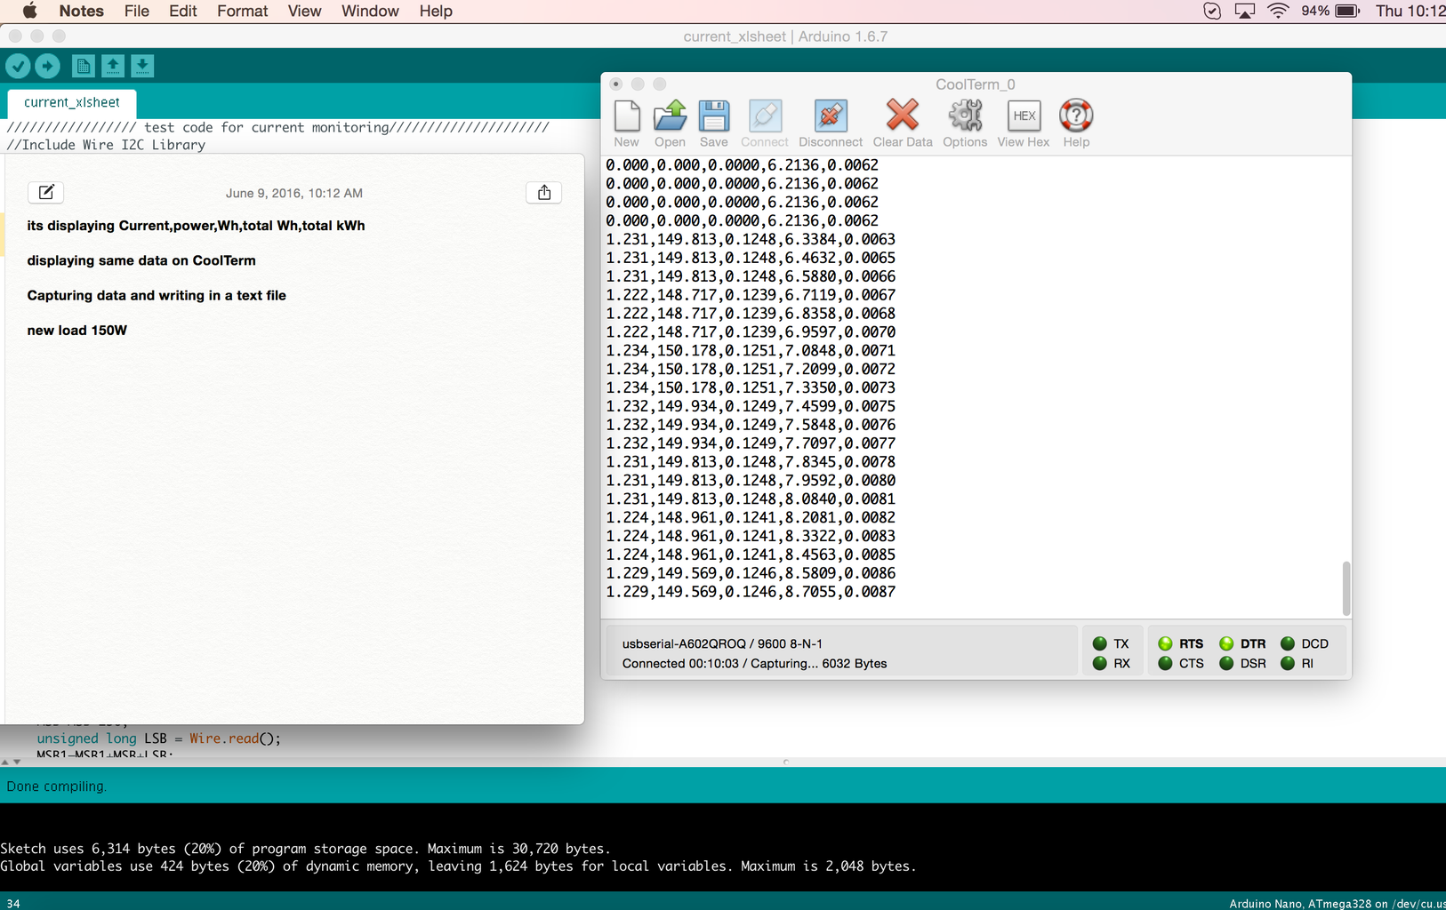Open the Format menu
Screen dimensions: 1446x910
[242, 11]
